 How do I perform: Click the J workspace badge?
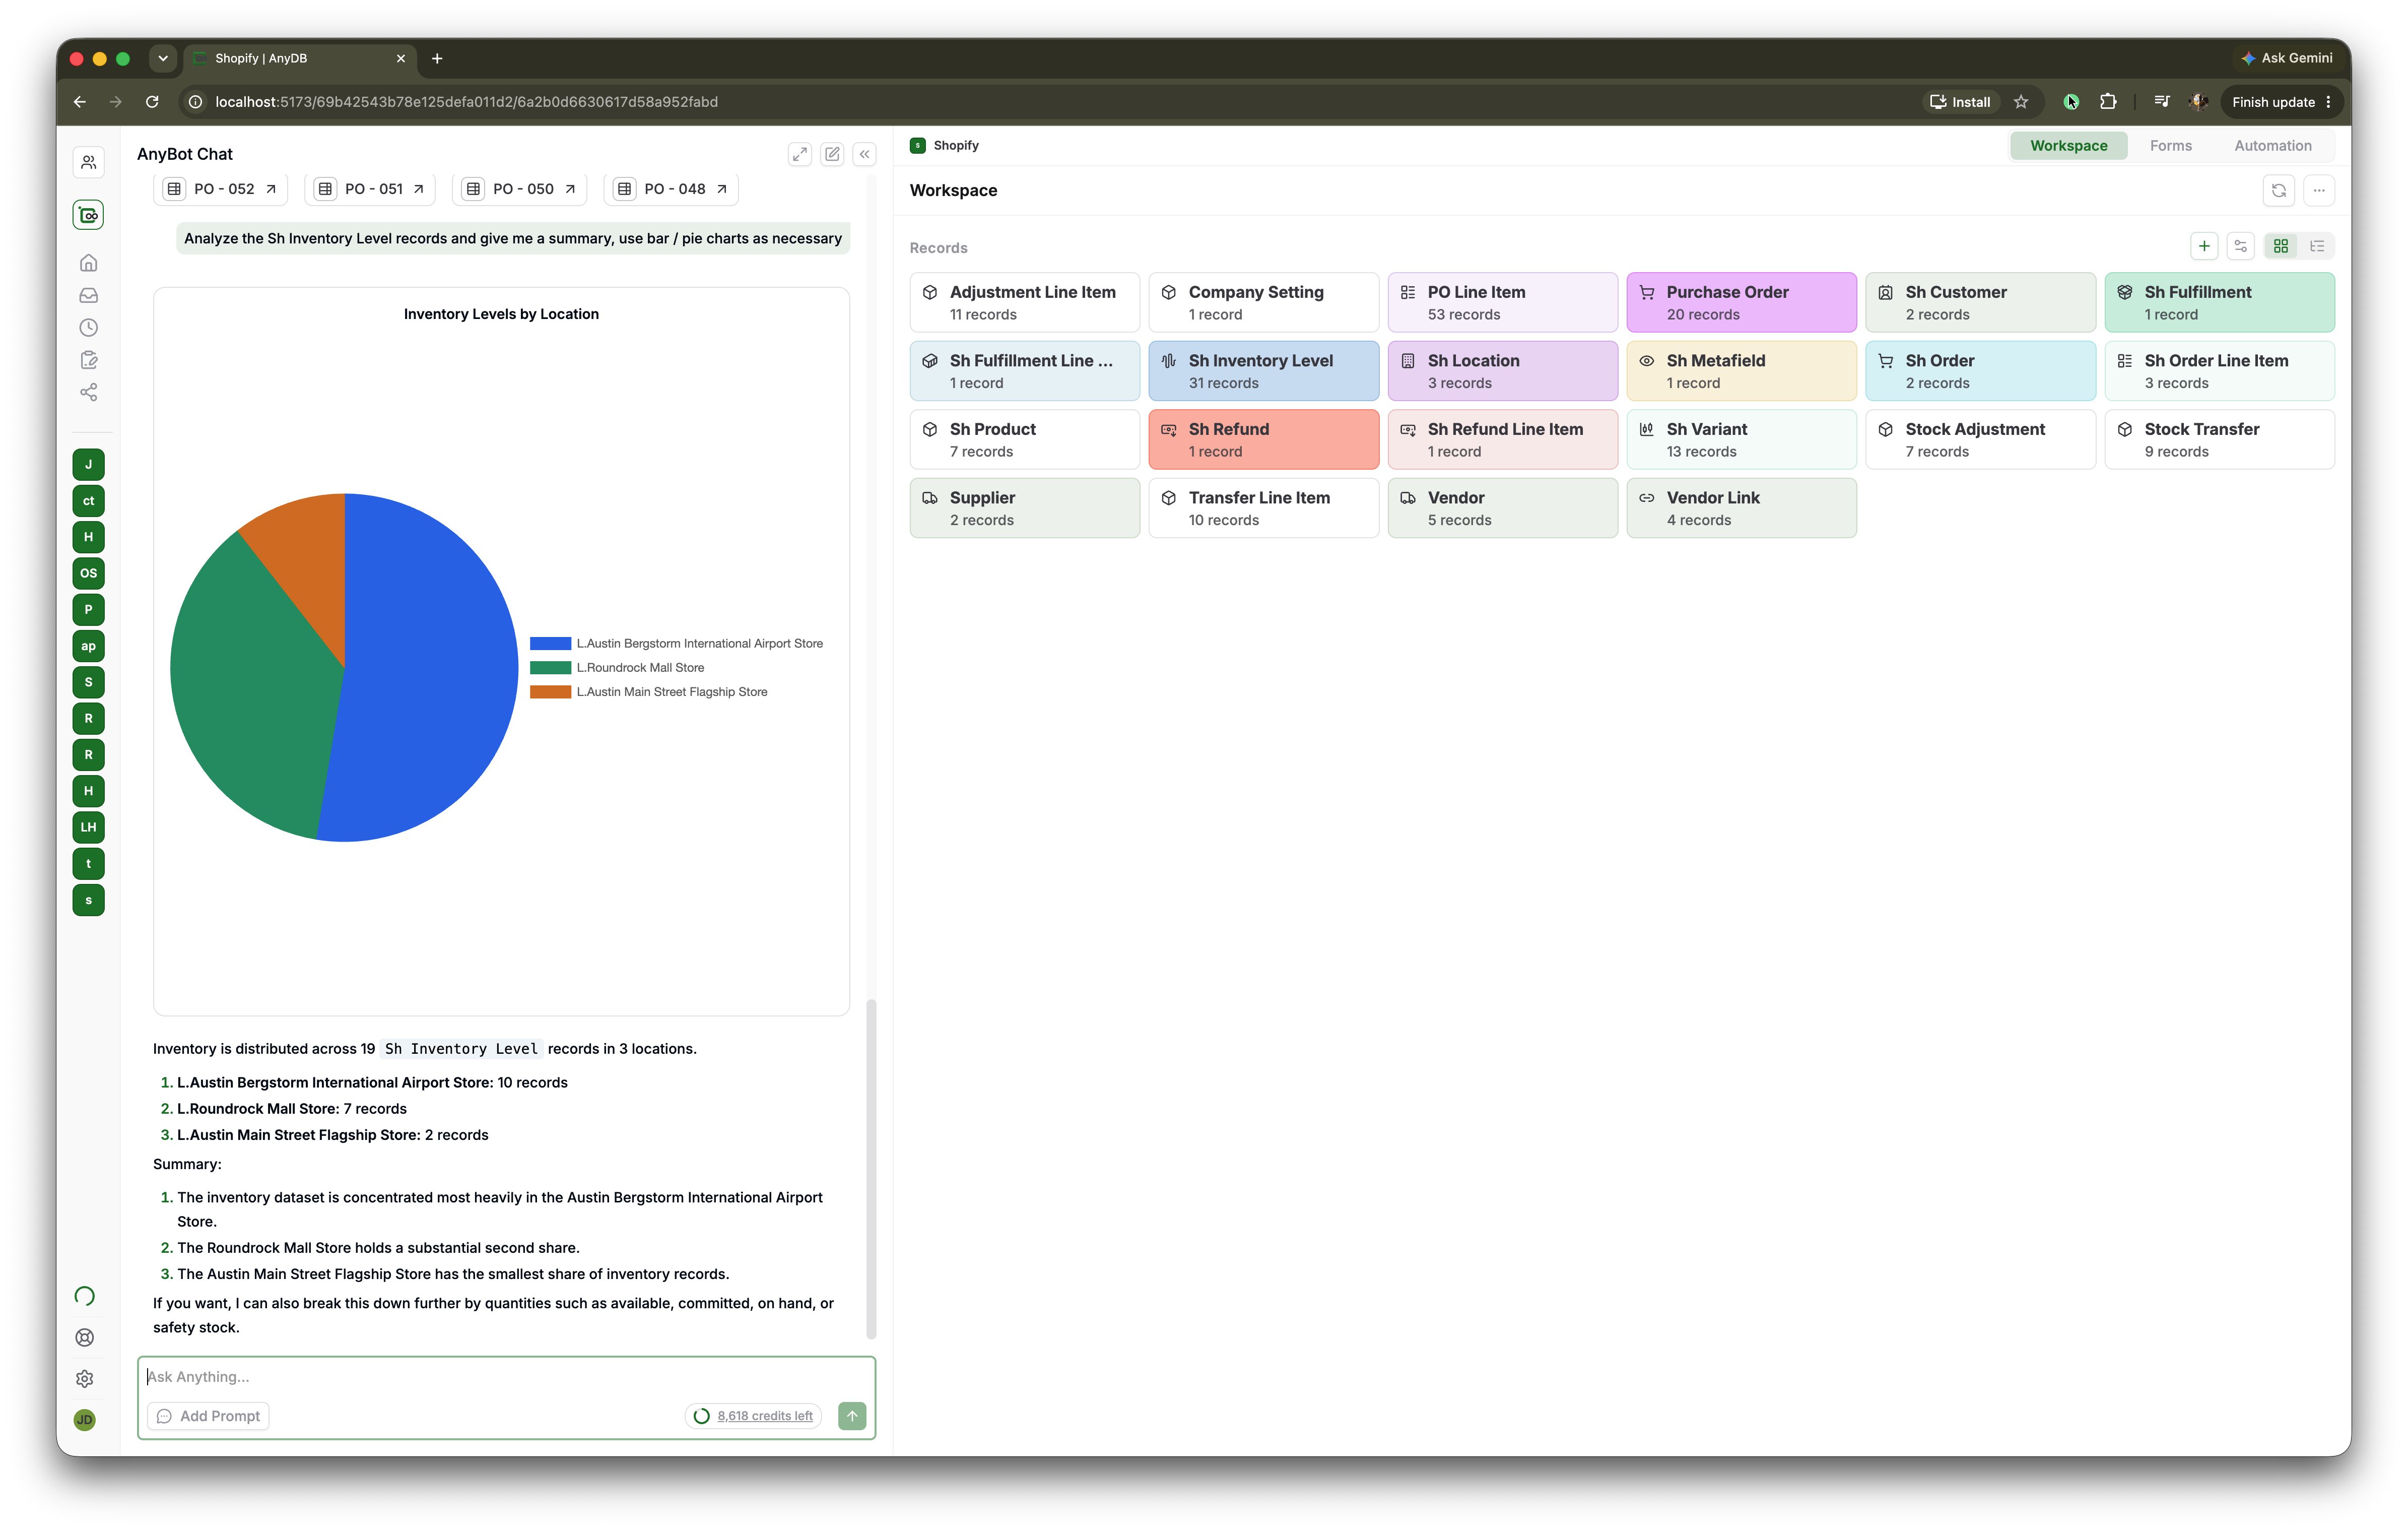click(x=88, y=464)
